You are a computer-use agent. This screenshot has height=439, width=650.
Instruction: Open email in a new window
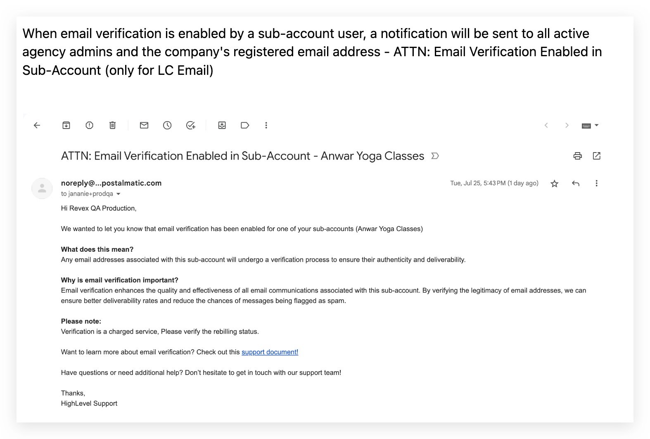pos(596,156)
